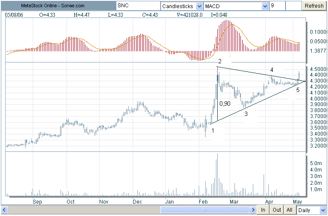Click the horizontal scrollbar thumb
This screenshot has height=216, width=328.
pos(205,210)
